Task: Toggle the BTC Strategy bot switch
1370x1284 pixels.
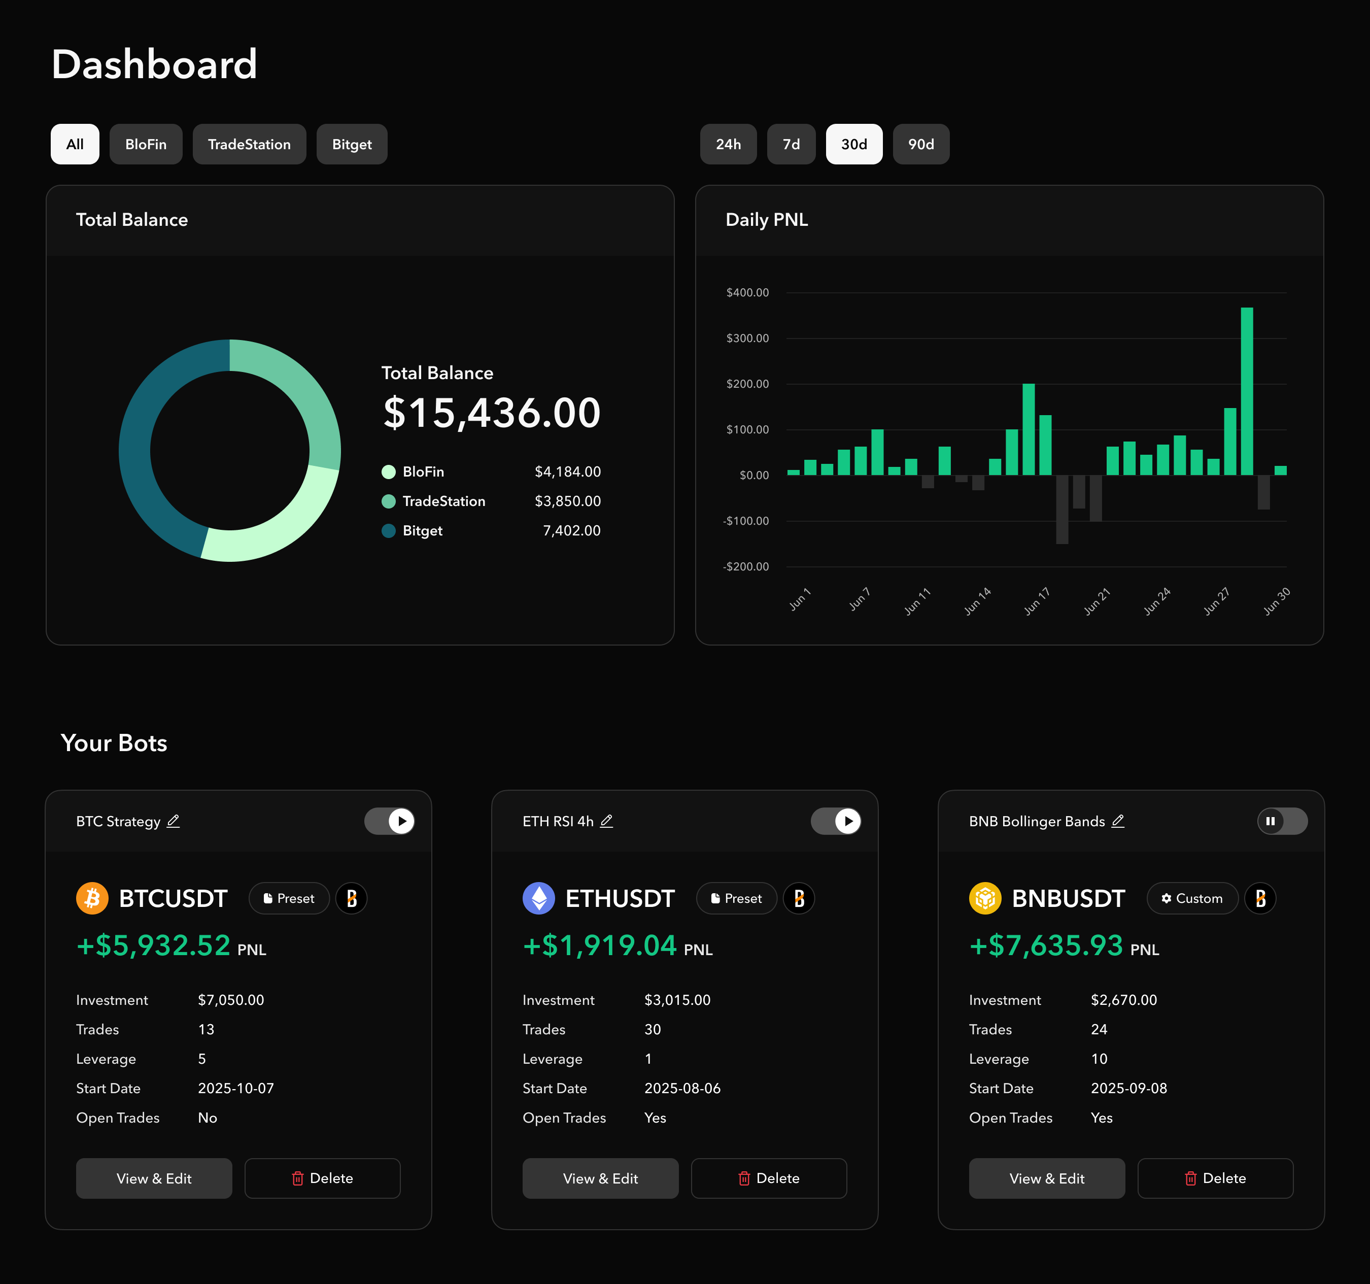Action: pos(389,821)
